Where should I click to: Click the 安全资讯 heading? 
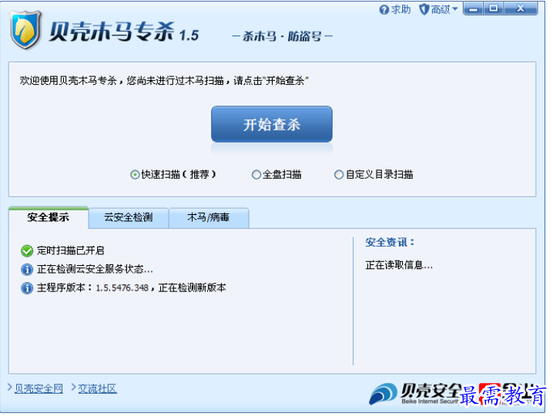[390, 243]
